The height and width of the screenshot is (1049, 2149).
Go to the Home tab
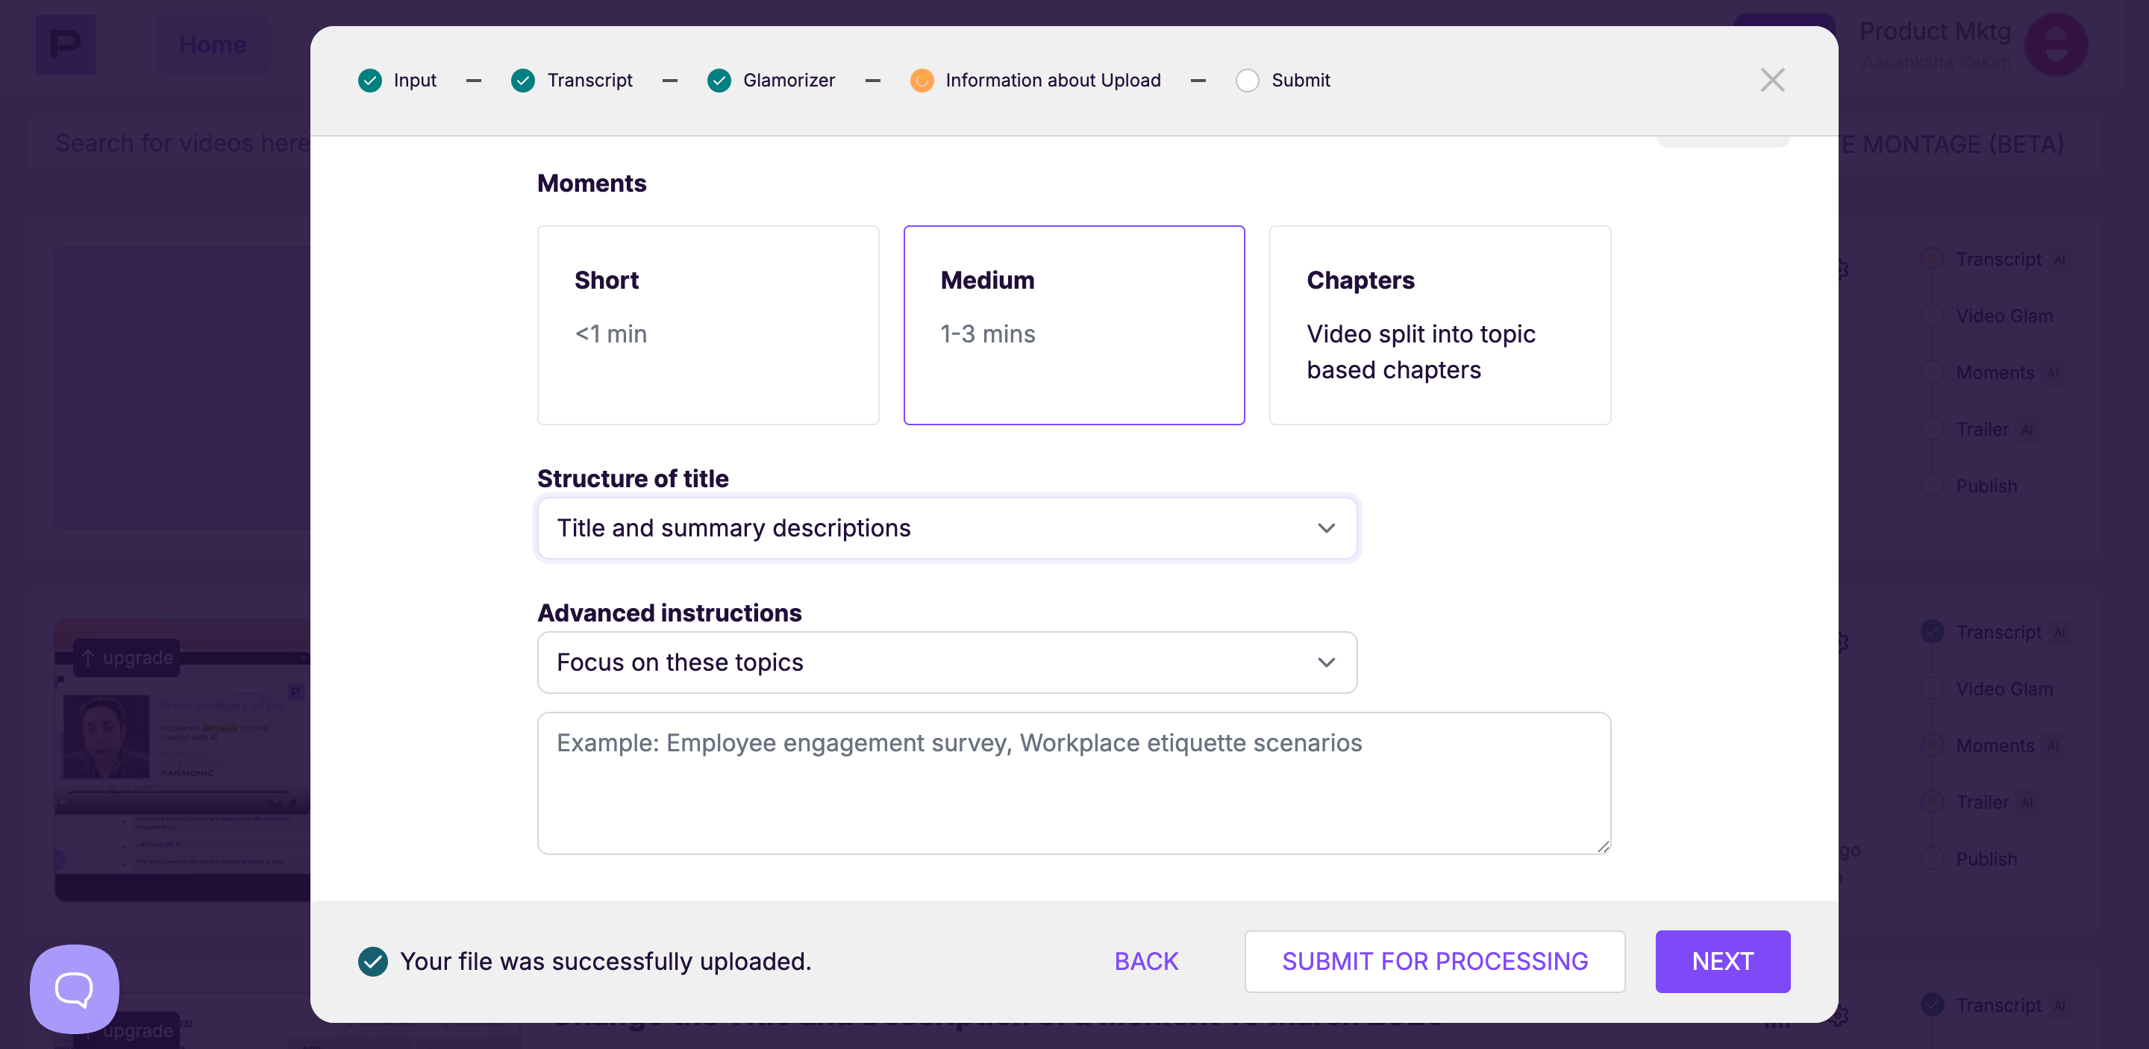[213, 44]
